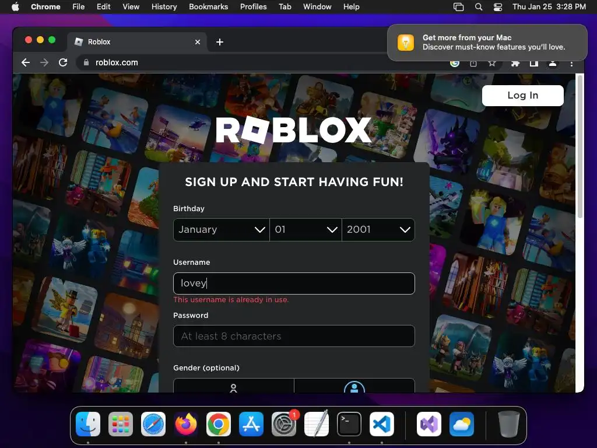Go forward in browser history
This screenshot has width=597, height=448.
tap(44, 62)
